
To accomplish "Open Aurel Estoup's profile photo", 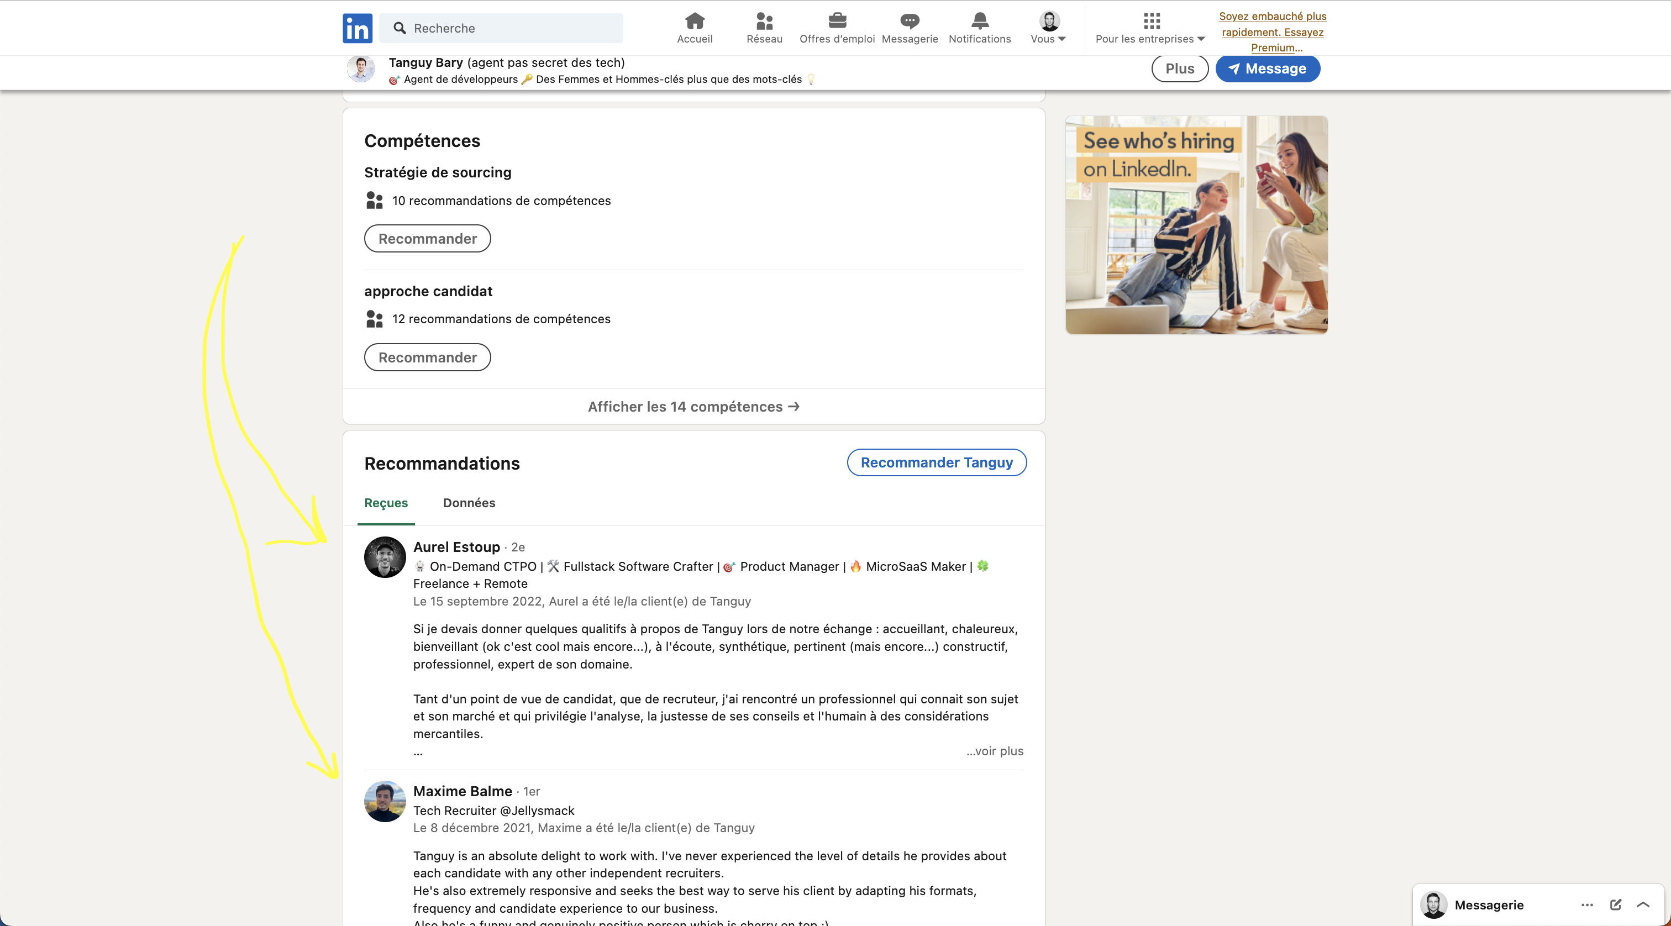I will point(385,557).
